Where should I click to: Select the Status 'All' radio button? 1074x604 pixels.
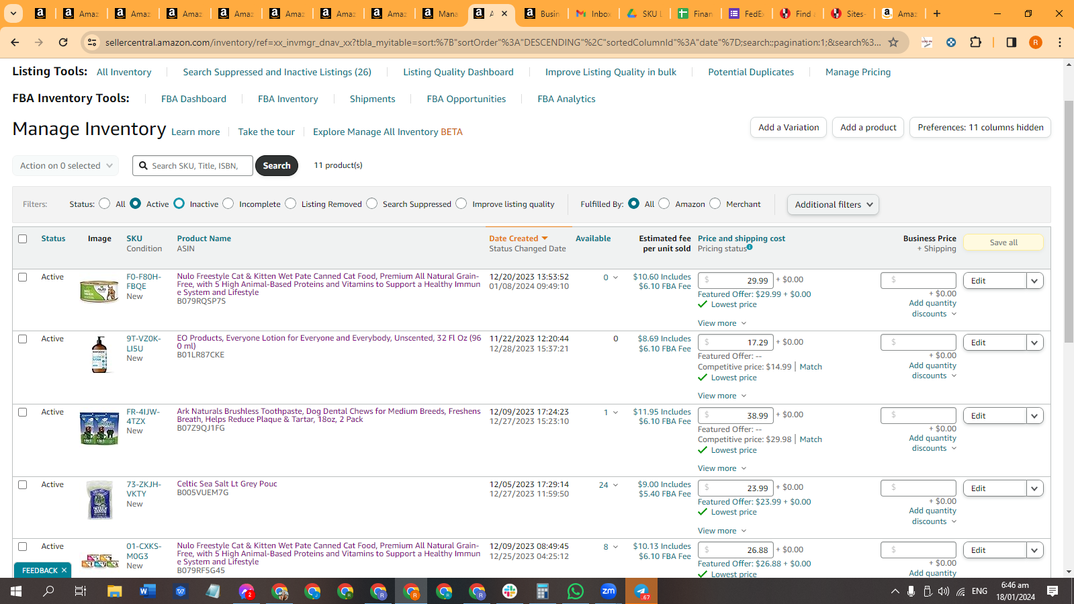pyautogui.click(x=104, y=204)
